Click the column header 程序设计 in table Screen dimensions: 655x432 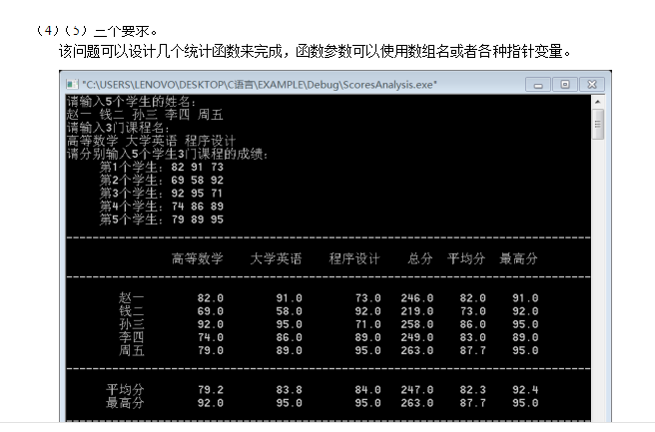click(354, 258)
